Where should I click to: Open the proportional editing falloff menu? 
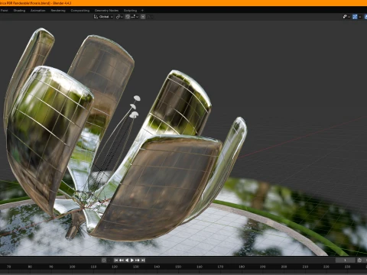pos(150,17)
